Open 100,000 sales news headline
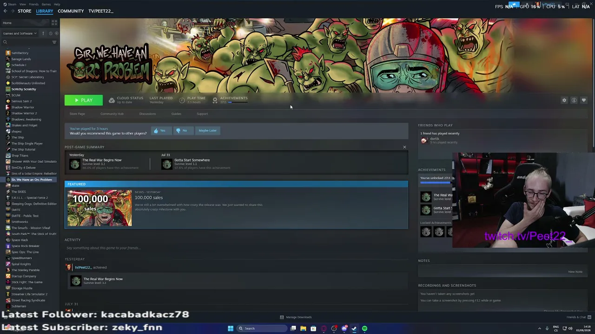The width and height of the screenshot is (595, 334). 149,198
